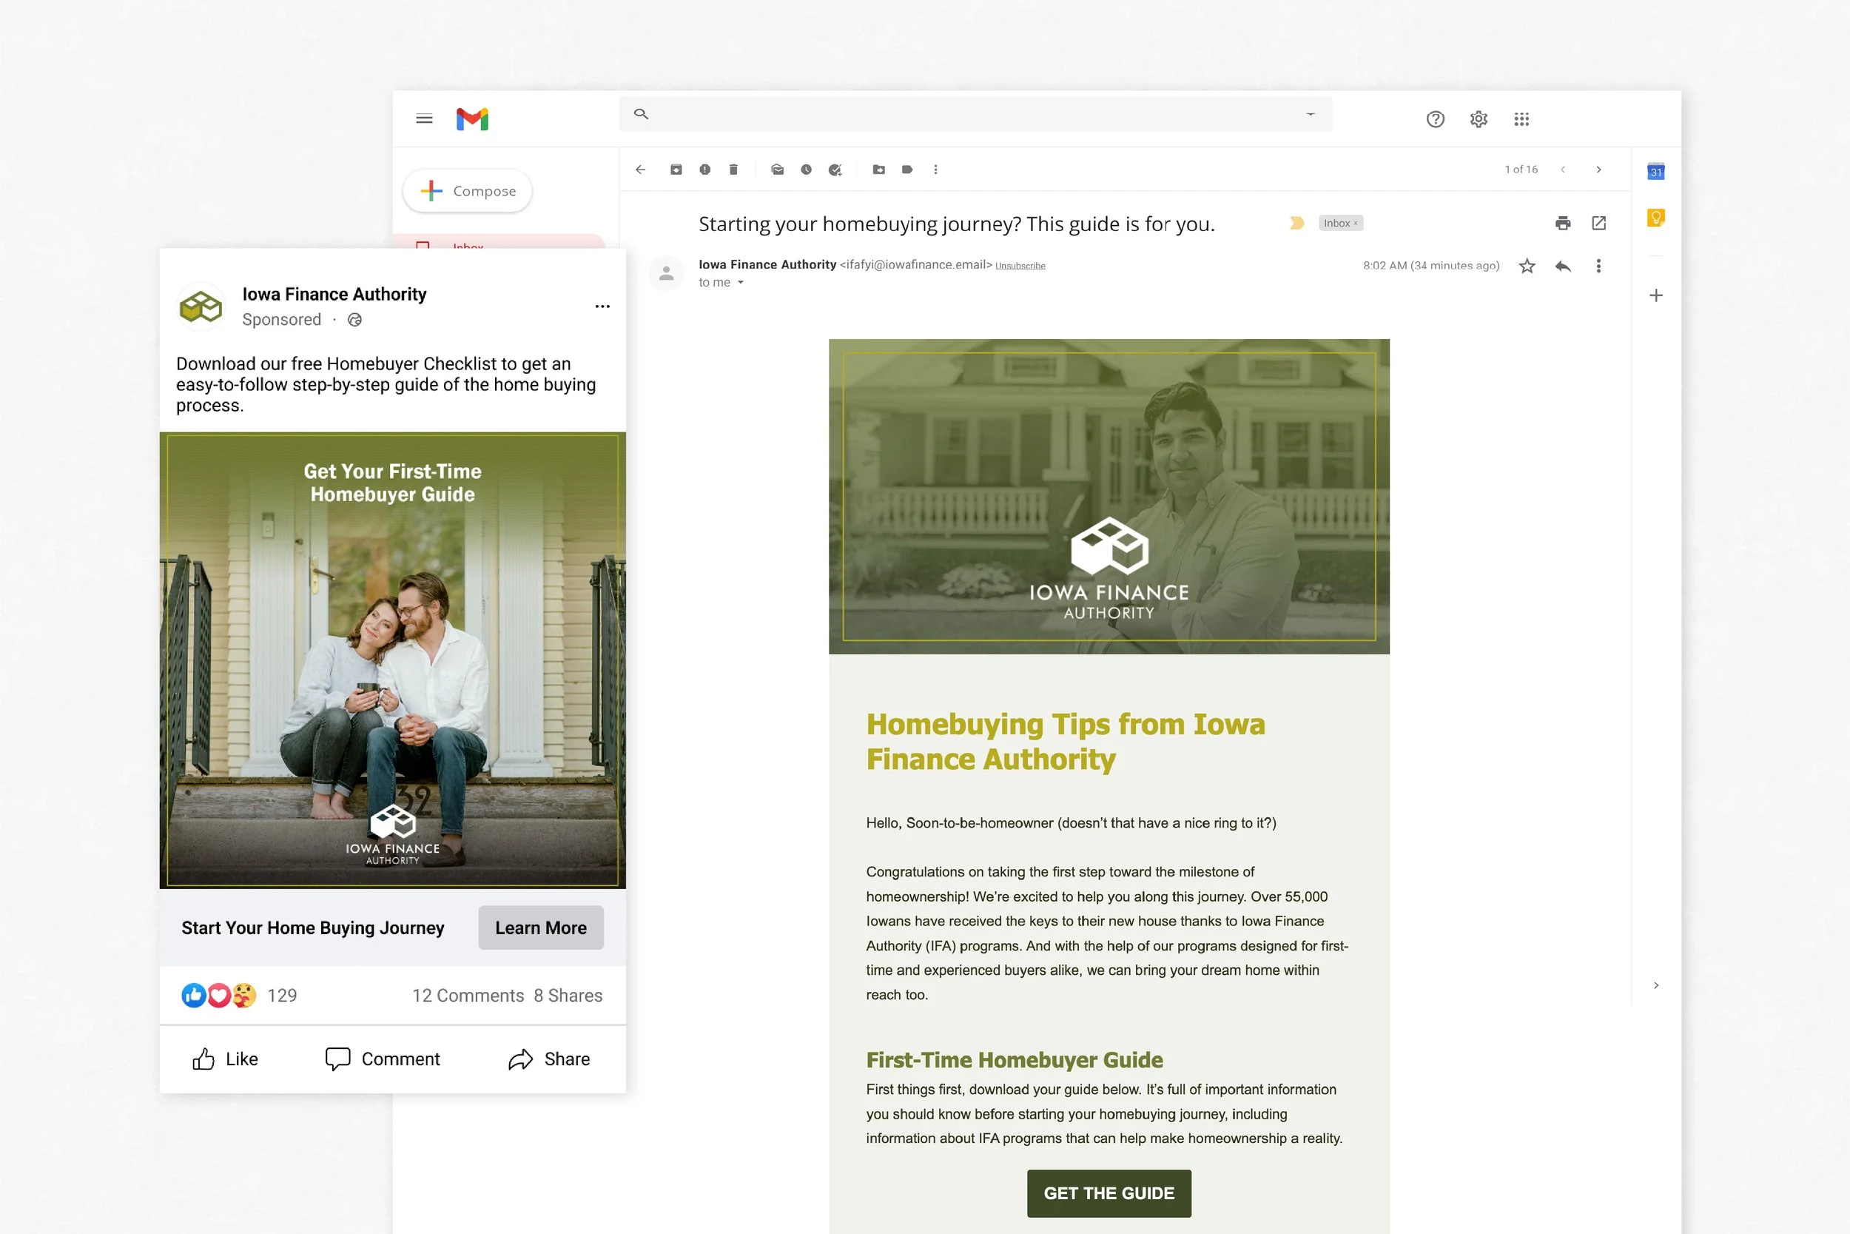View 8 Shares on the ad
This screenshot has height=1234, width=1850.
[x=568, y=996]
